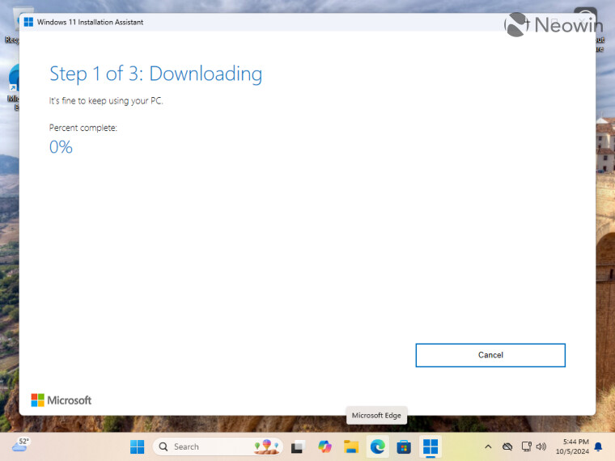Select the Installation Assistant taskbar icon
Screen dimensions: 615x461
[430, 446]
